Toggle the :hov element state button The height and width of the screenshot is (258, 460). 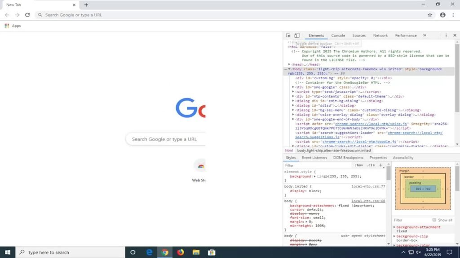tap(359, 165)
